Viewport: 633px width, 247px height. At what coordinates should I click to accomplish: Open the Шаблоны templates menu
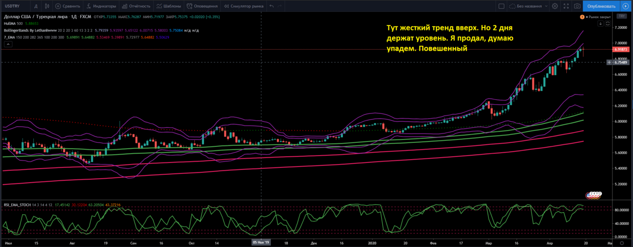(x=169, y=6)
